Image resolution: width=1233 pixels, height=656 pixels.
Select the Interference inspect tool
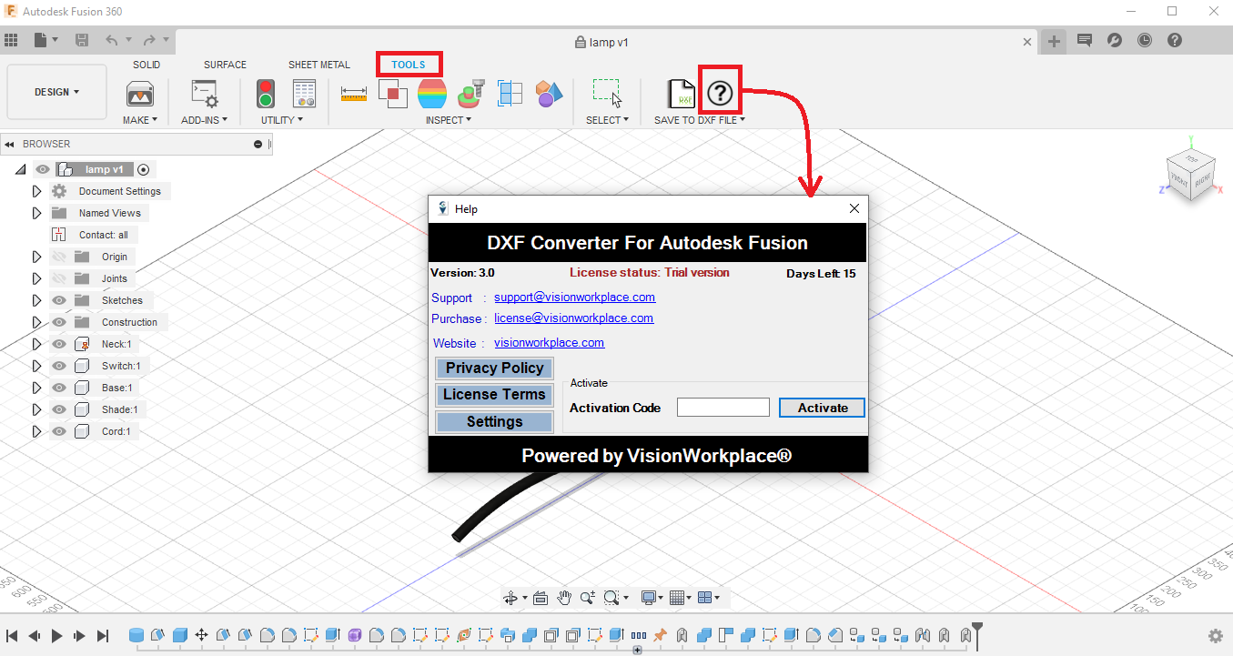(x=392, y=93)
